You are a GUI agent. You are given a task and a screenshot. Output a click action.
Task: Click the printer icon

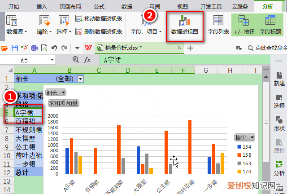point(34,48)
